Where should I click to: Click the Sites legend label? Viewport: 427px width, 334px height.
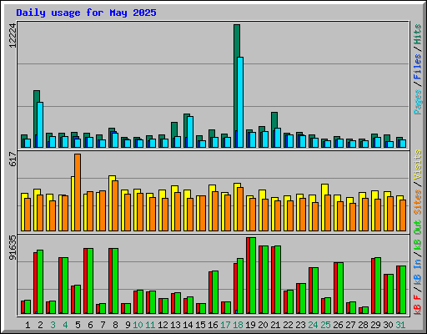(417, 202)
